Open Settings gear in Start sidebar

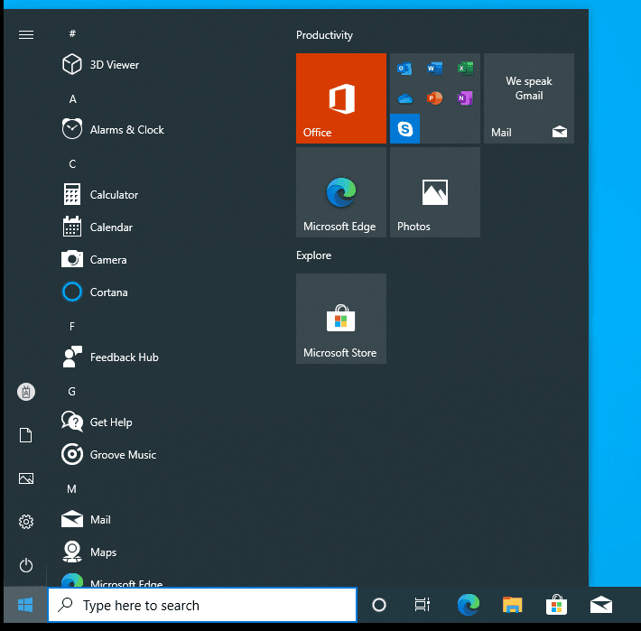click(x=26, y=522)
